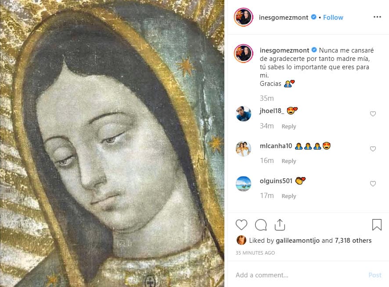
Task: Like mlcanha10's comment heart icon
Action: 373,149
